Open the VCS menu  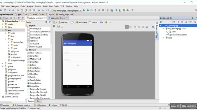pos(62,6)
